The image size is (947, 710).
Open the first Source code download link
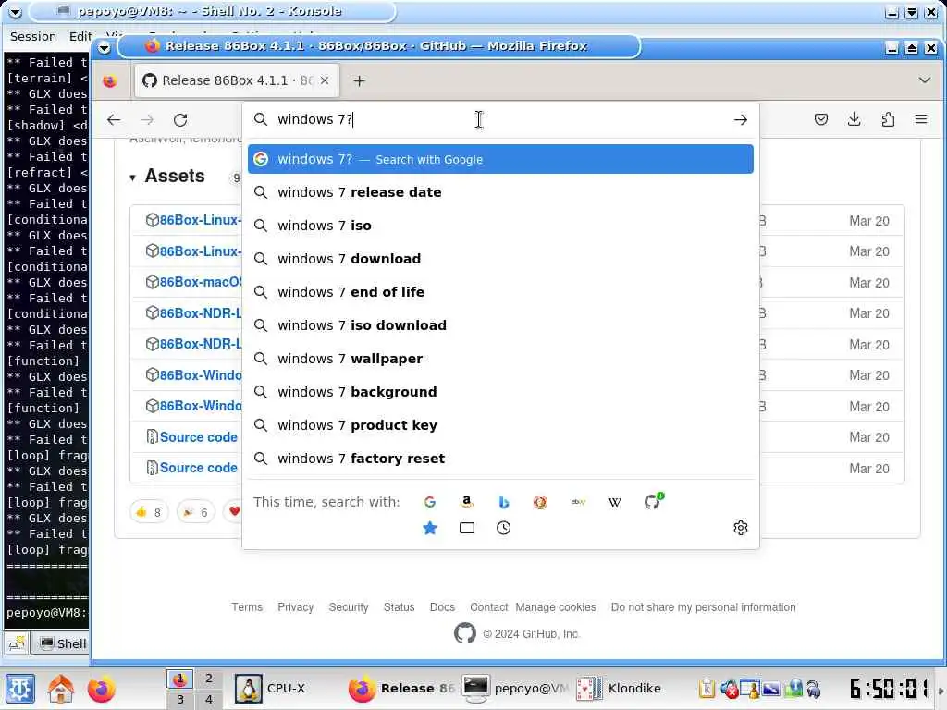[198, 437]
